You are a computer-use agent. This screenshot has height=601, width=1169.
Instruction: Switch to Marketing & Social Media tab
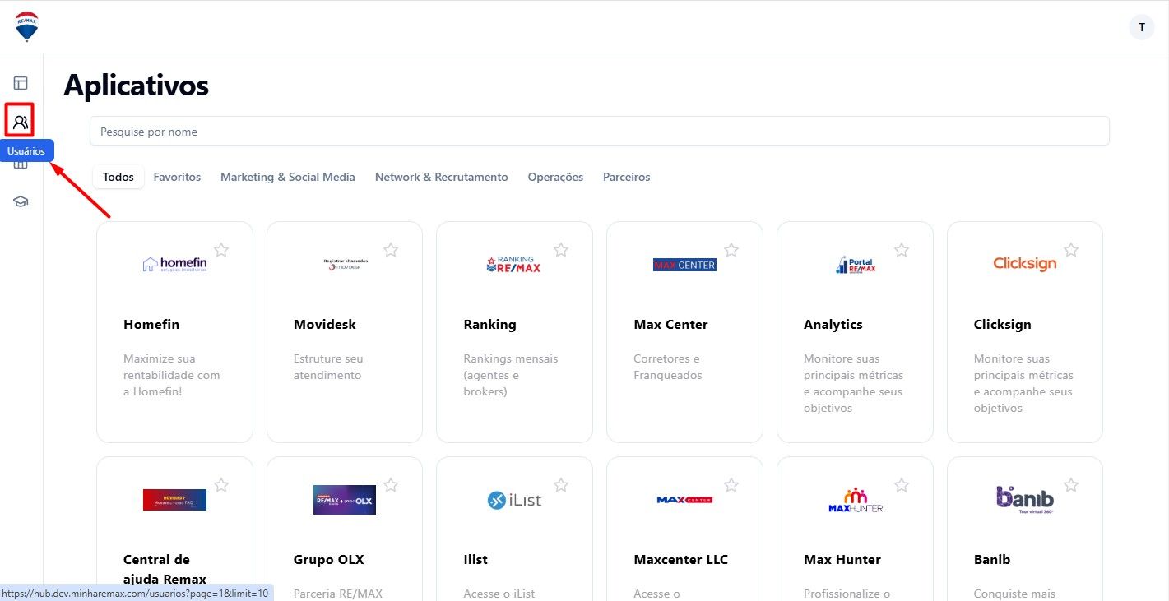(288, 177)
